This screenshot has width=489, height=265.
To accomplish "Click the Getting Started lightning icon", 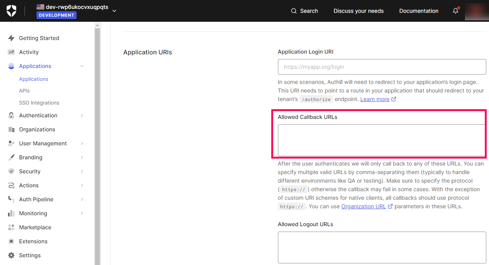I will point(11,38).
